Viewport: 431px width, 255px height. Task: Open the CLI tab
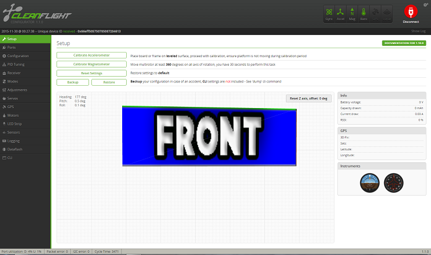click(10, 157)
